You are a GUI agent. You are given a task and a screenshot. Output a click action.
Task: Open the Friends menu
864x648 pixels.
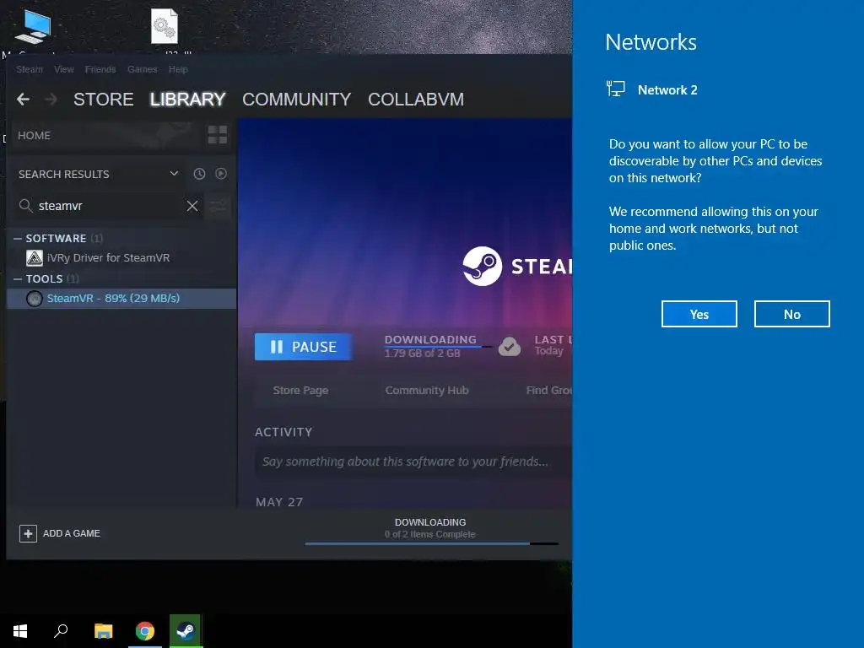pos(100,69)
